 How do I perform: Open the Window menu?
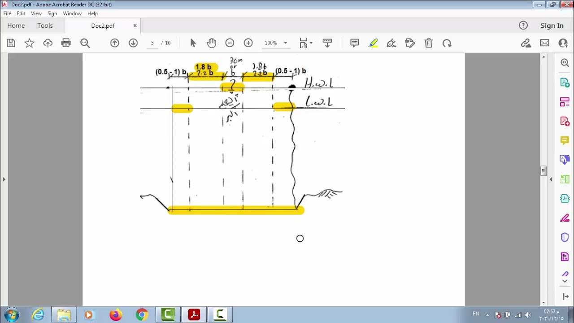pos(72,13)
